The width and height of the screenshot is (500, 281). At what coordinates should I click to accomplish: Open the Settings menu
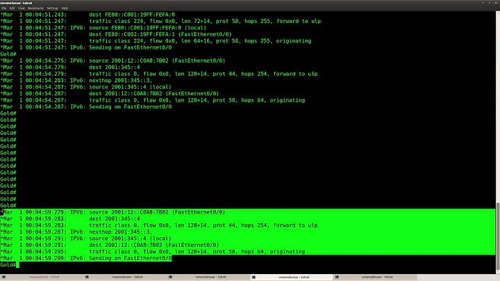[x=53, y=8]
